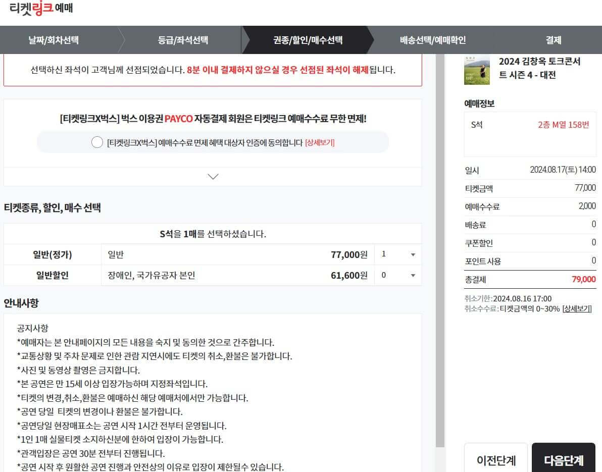Click the 티켓금액 77,000 value
The width and height of the screenshot is (602, 472).
(586, 188)
